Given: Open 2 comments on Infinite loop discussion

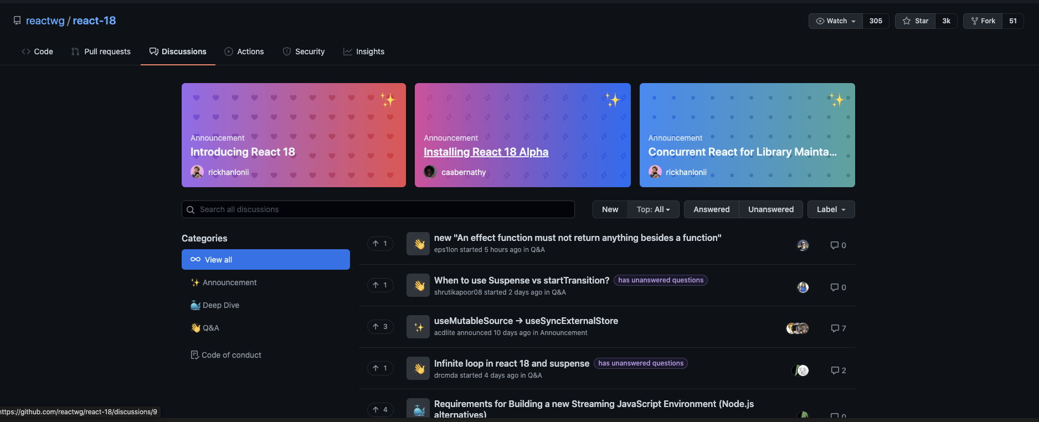Looking at the screenshot, I should [x=839, y=370].
